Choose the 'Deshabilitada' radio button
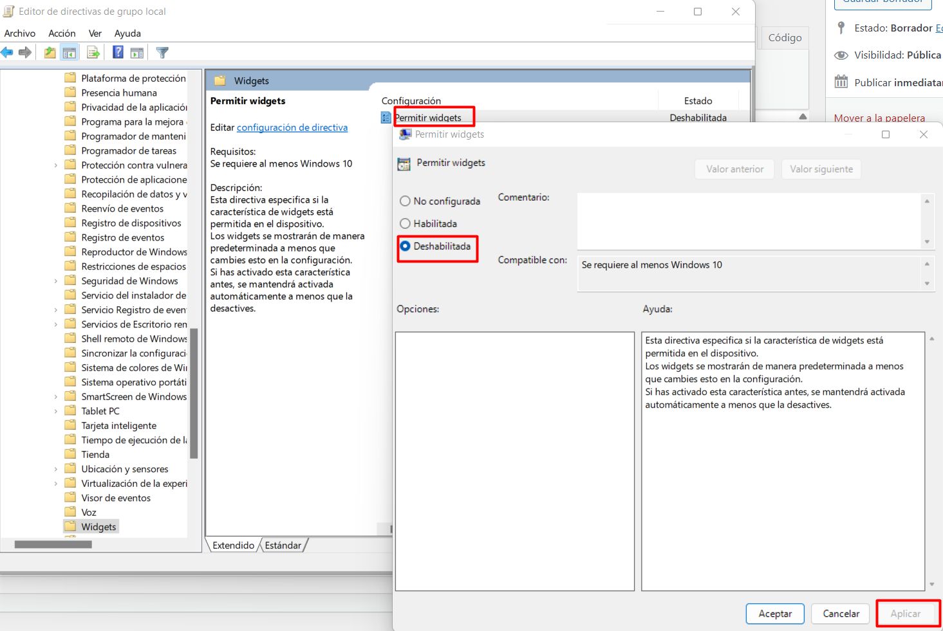The width and height of the screenshot is (943, 631). [x=405, y=246]
